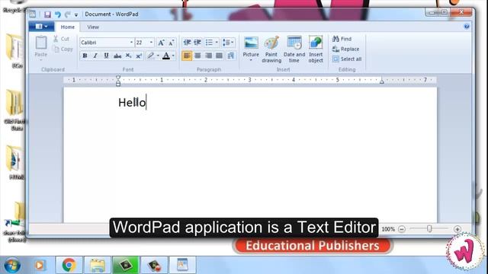
Task: Open the Picture dropdown arrow
Action: point(251,59)
